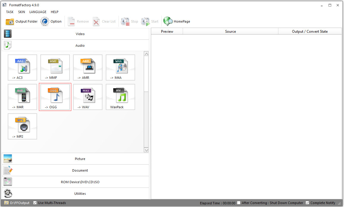This screenshot has height=207, width=344.
Task: Click the audio list scrollbar thumb
Action: tap(146, 74)
